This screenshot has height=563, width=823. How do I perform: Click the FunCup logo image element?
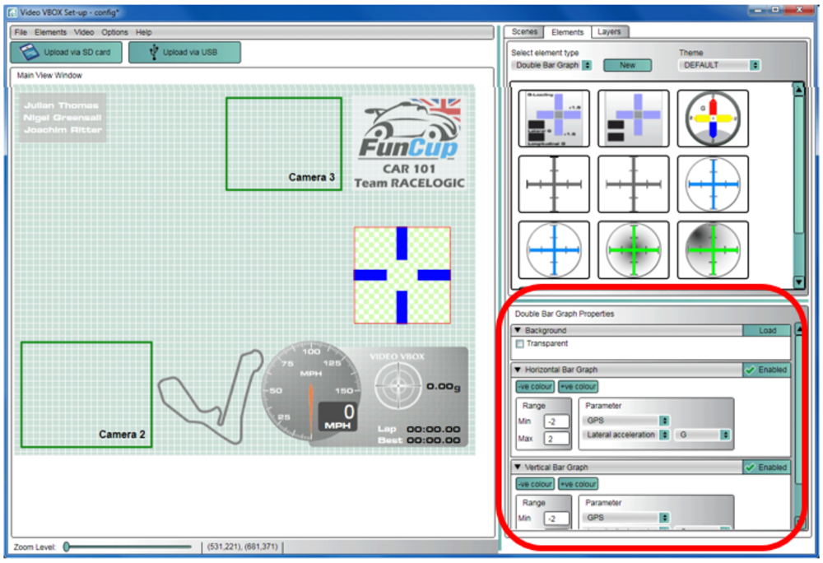pos(409,142)
